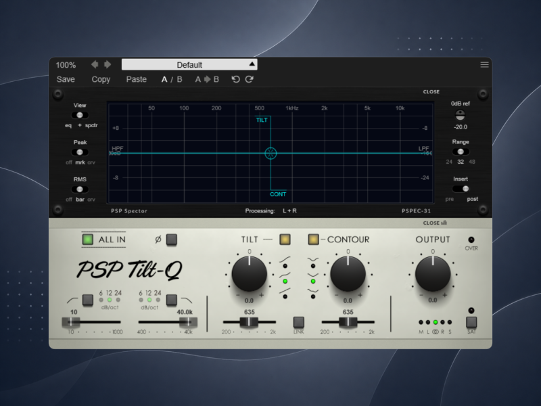The width and height of the screenshot is (541, 406).
Task: Click the undo arrow icon
Action: [x=235, y=79]
